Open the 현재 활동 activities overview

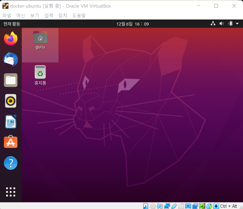tap(12, 24)
